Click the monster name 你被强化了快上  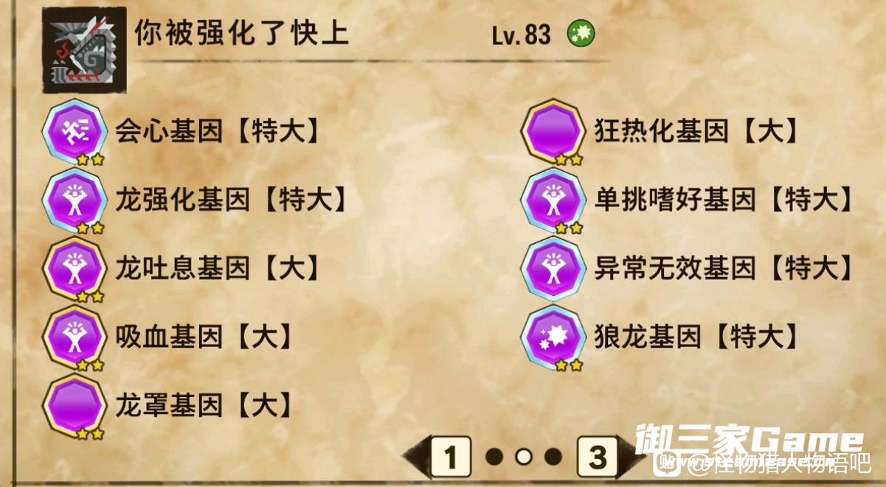point(241,34)
